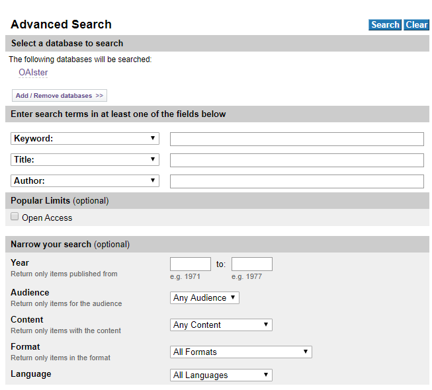Click Add / Remove databases button
This screenshot has height=390, width=432.
[x=59, y=96]
